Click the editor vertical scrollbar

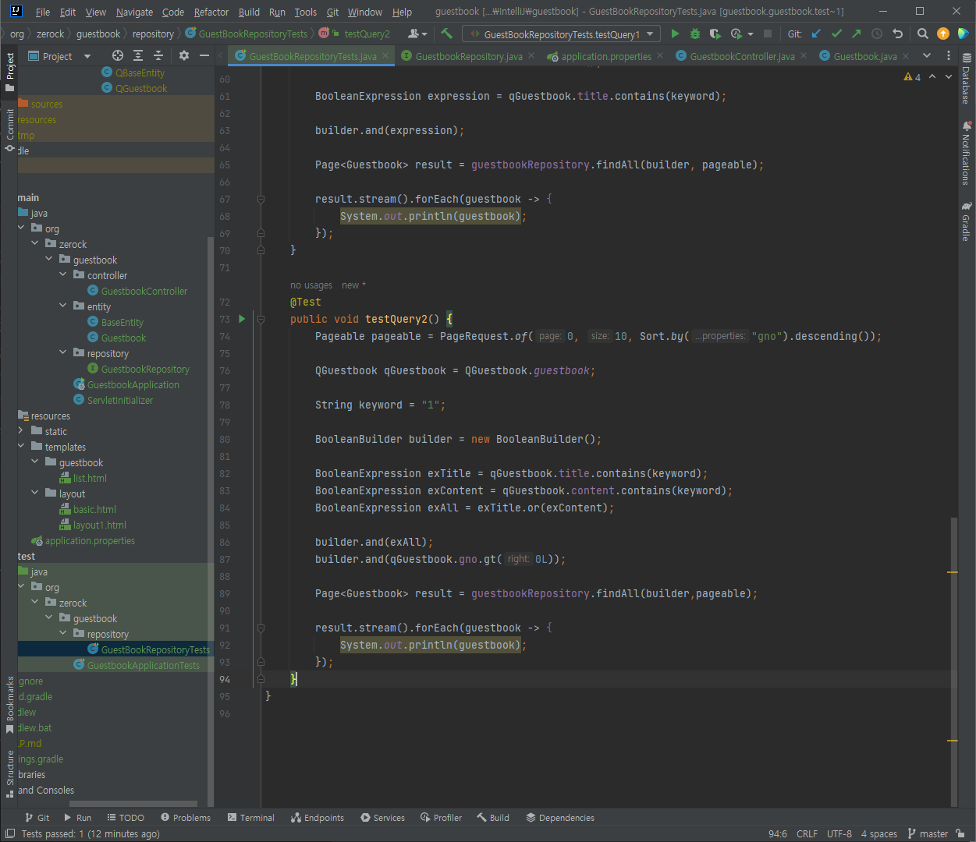point(953,661)
